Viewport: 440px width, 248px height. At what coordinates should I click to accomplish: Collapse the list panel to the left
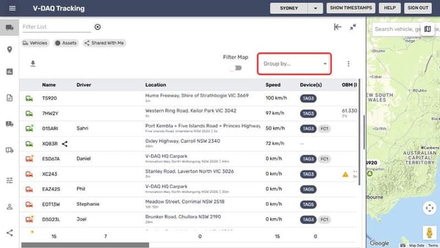338,27
